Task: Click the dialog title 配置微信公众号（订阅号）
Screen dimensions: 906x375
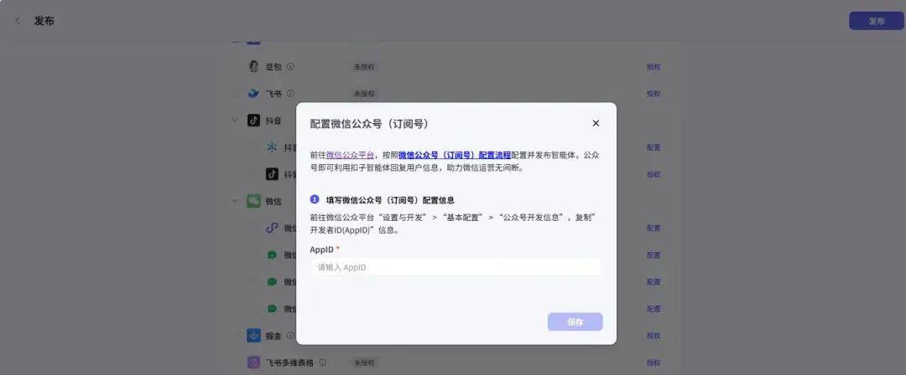Action: tap(369, 124)
